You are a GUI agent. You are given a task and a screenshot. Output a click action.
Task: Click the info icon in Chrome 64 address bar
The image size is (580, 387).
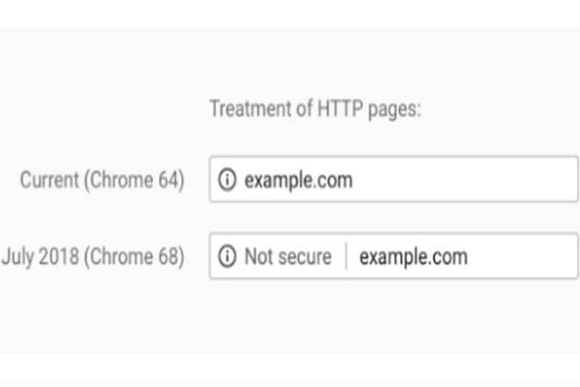(x=228, y=181)
